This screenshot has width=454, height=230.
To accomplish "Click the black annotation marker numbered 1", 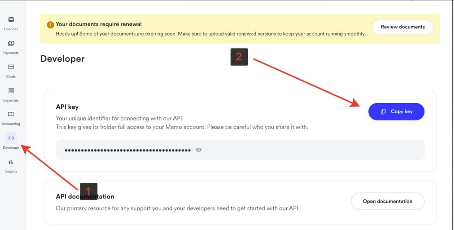I will point(88,191).
